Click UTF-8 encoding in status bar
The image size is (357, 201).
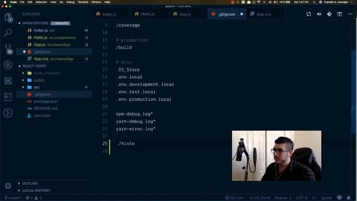(x=302, y=198)
